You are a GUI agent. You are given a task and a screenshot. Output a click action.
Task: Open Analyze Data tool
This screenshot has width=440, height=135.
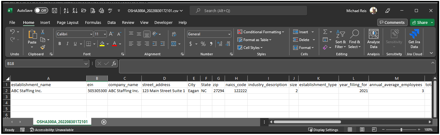[x=374, y=39]
